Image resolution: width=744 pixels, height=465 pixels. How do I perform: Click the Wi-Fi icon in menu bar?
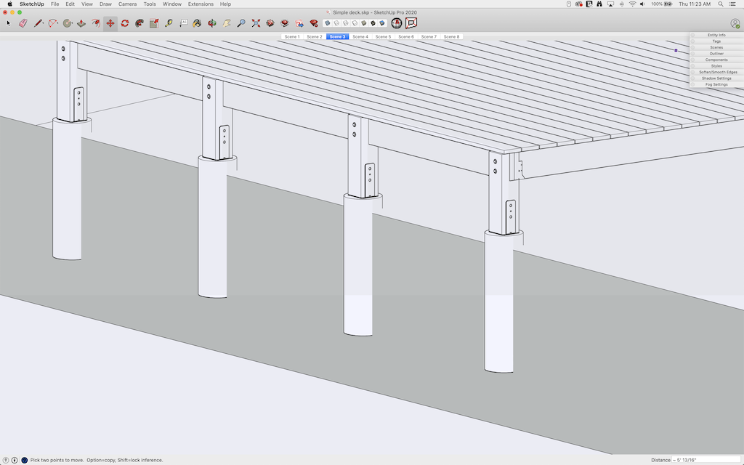(632, 4)
